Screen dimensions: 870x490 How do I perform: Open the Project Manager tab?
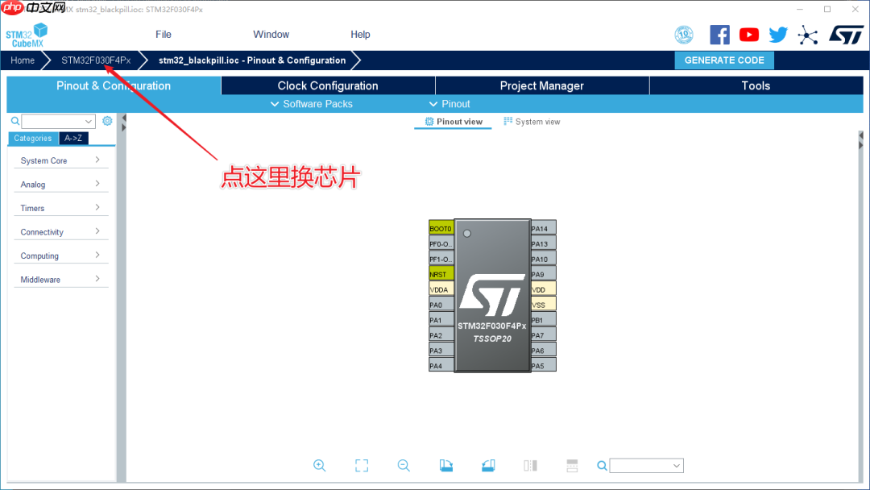coord(541,85)
